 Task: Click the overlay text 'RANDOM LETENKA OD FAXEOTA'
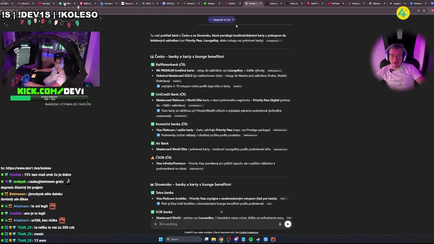(x=68, y=104)
